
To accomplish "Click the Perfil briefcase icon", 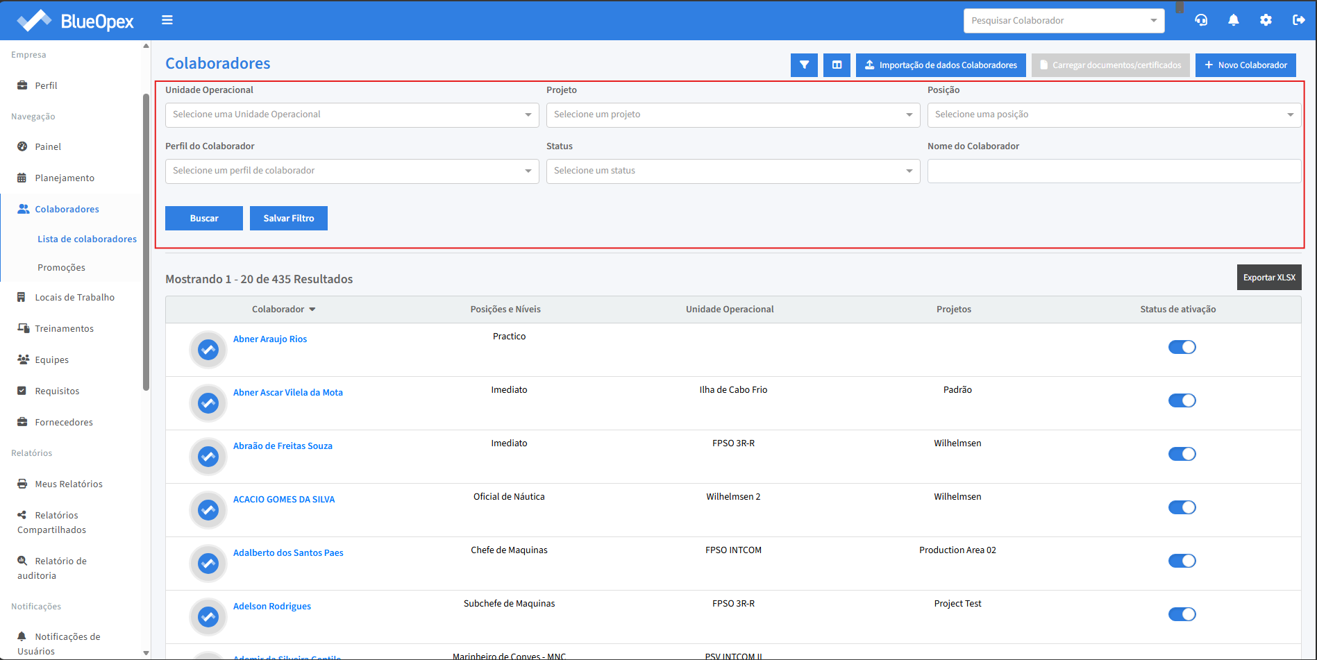I will (x=22, y=85).
